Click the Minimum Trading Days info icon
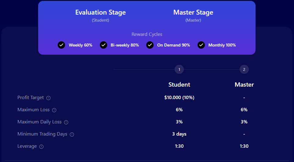Image resolution: width=294 pixels, height=162 pixels. [72, 134]
